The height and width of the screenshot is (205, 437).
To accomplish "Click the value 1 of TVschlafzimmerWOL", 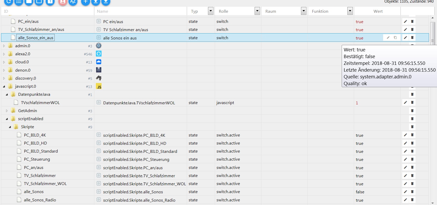I will tap(357, 103).
